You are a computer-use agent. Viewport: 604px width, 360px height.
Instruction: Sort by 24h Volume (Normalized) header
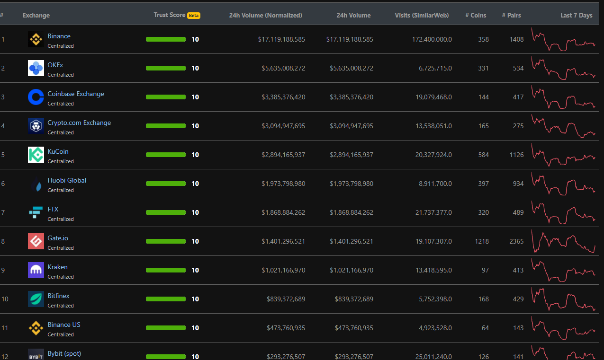(265, 15)
